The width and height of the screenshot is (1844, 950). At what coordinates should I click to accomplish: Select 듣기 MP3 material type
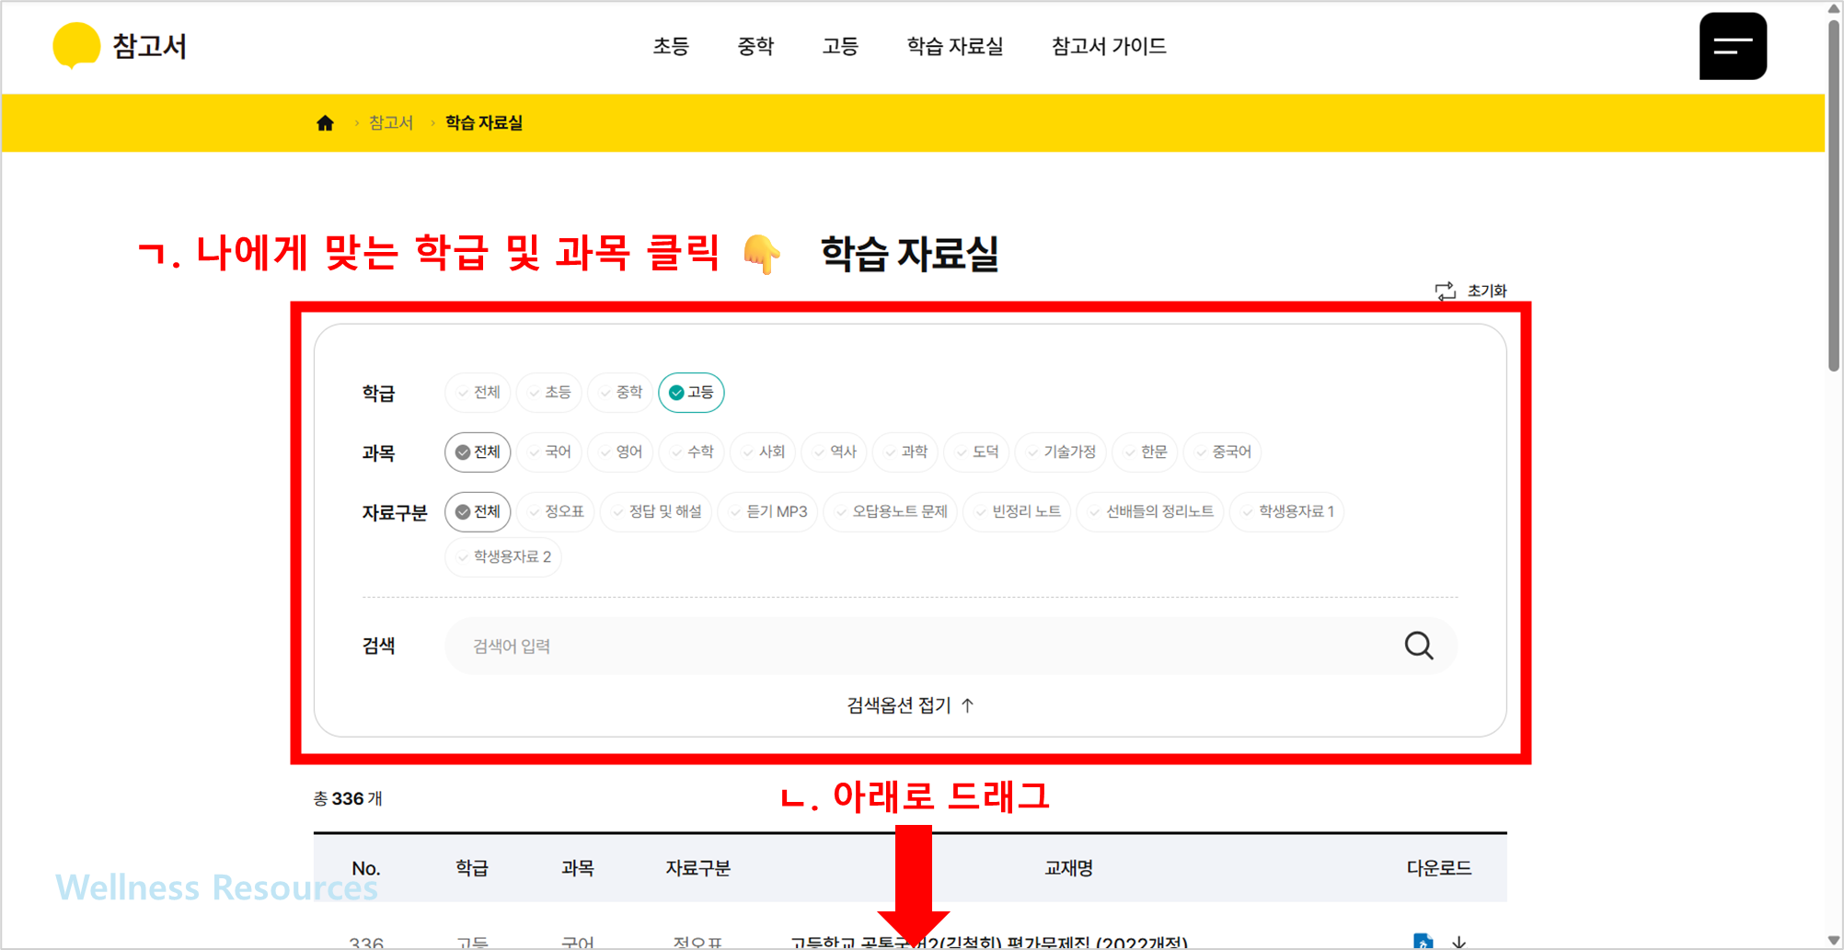click(768, 512)
